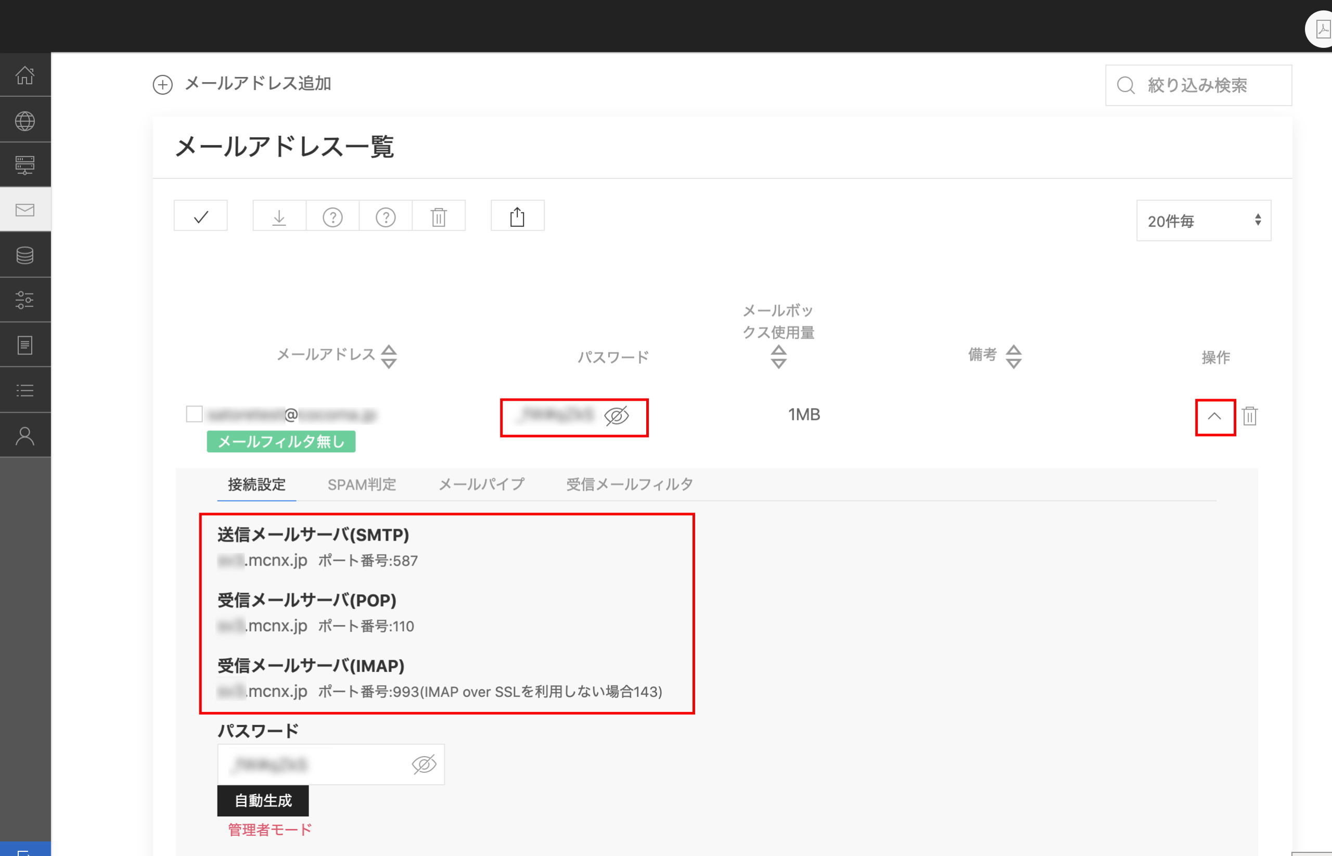Open the server icon in sidebar

[25, 165]
